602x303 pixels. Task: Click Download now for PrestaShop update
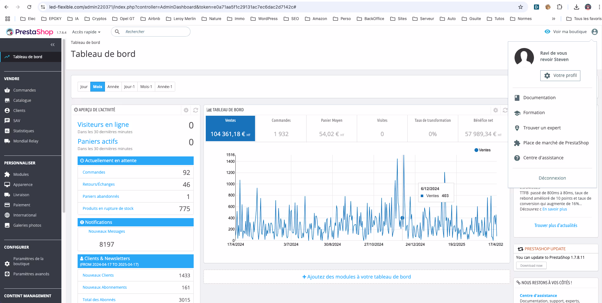(531, 266)
